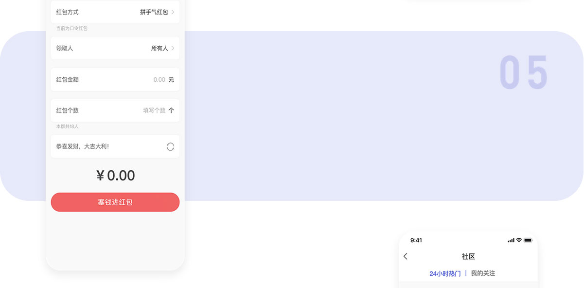Image resolution: width=584 pixels, height=288 pixels.
Task: Open the 所有人 recipient selector
Action: tap(159, 48)
